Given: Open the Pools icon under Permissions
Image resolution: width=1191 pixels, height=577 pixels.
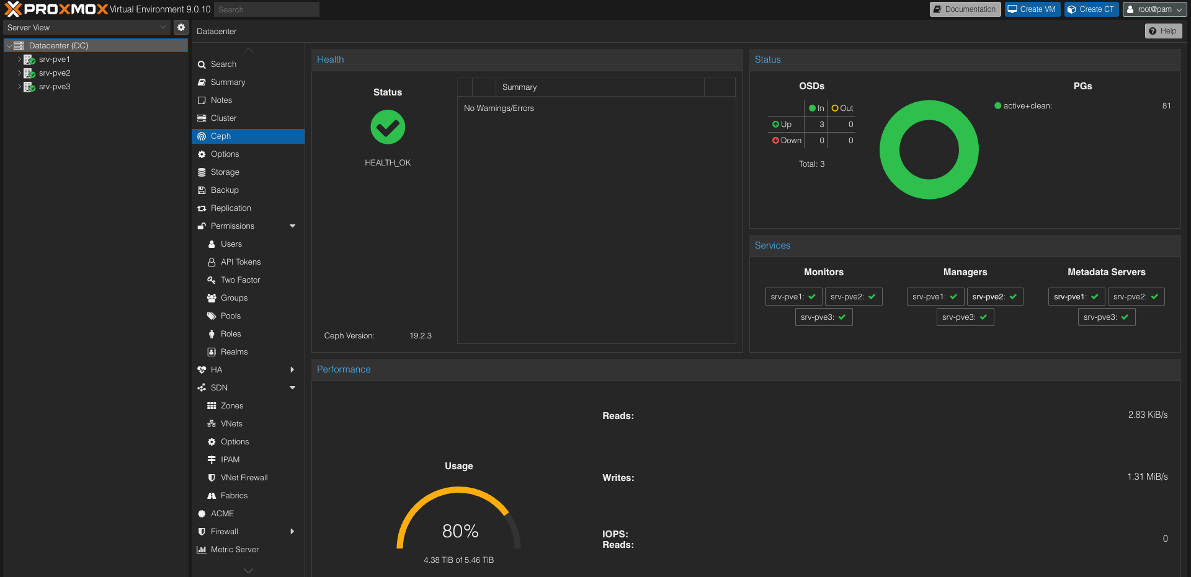Looking at the screenshot, I should (x=212, y=315).
